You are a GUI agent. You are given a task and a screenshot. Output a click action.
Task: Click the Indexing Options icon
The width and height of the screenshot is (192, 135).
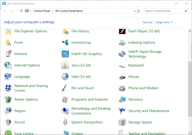122,43
